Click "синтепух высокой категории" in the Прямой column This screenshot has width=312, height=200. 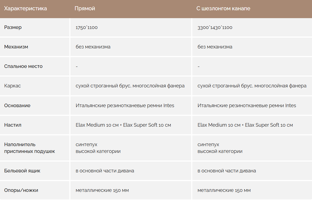point(98,148)
